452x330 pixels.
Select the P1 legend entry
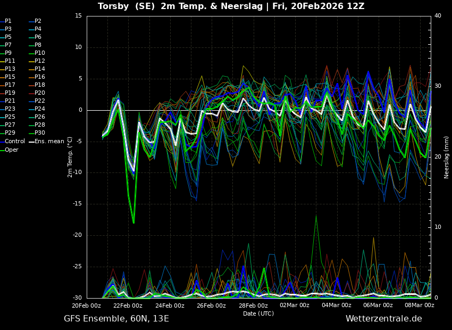point(8,21)
